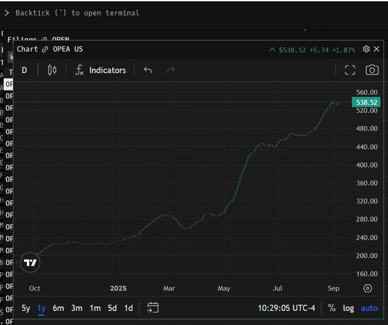The width and height of the screenshot is (388, 325).
Task: Toggle percent scale mode
Action: click(331, 308)
